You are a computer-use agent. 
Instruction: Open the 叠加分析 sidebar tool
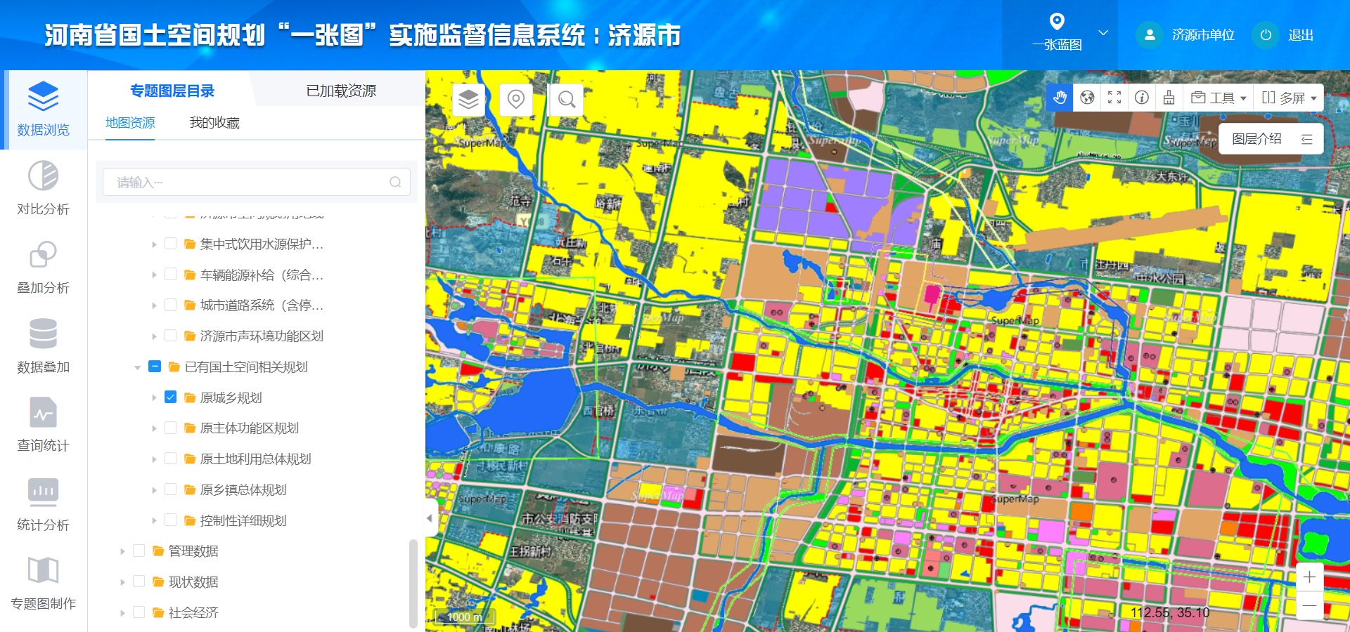44,268
